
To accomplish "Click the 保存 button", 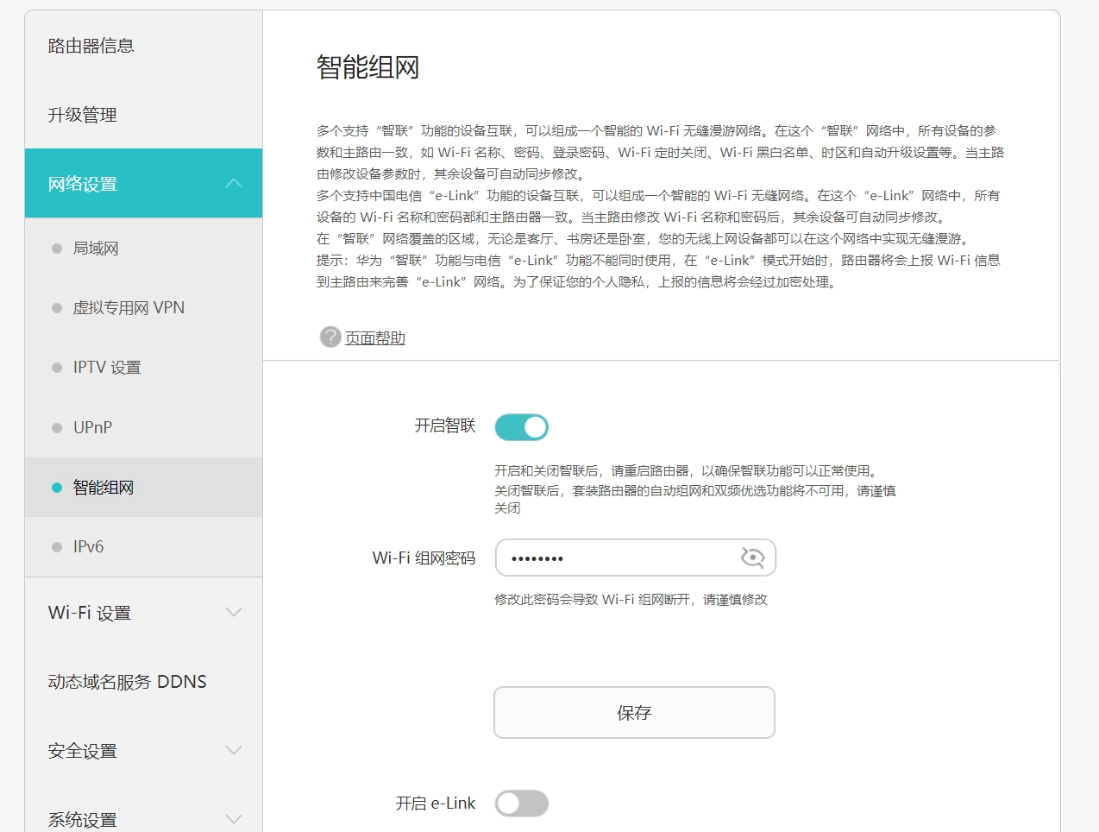I will 634,713.
